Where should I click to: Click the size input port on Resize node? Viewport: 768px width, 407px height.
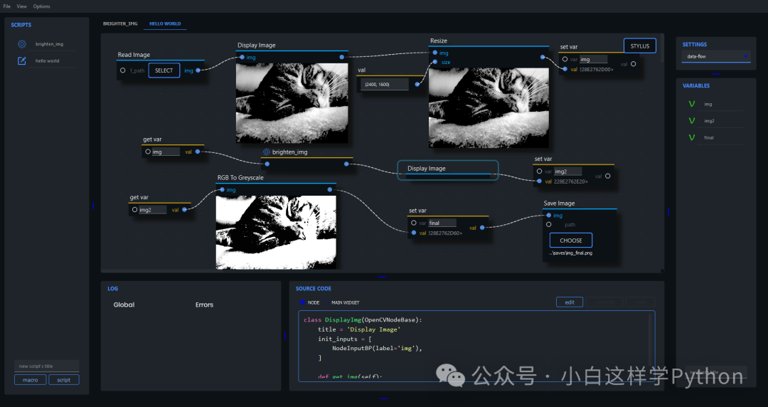coord(435,63)
